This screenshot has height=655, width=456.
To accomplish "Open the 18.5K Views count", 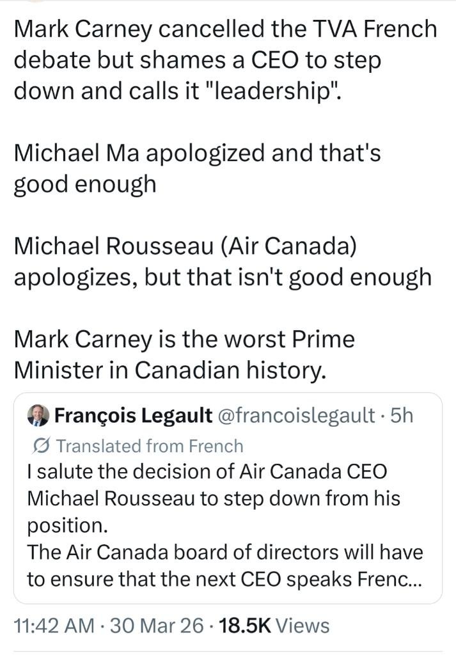I will click(274, 625).
